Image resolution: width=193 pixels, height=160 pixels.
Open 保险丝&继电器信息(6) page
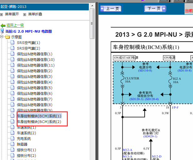pos(35,93)
